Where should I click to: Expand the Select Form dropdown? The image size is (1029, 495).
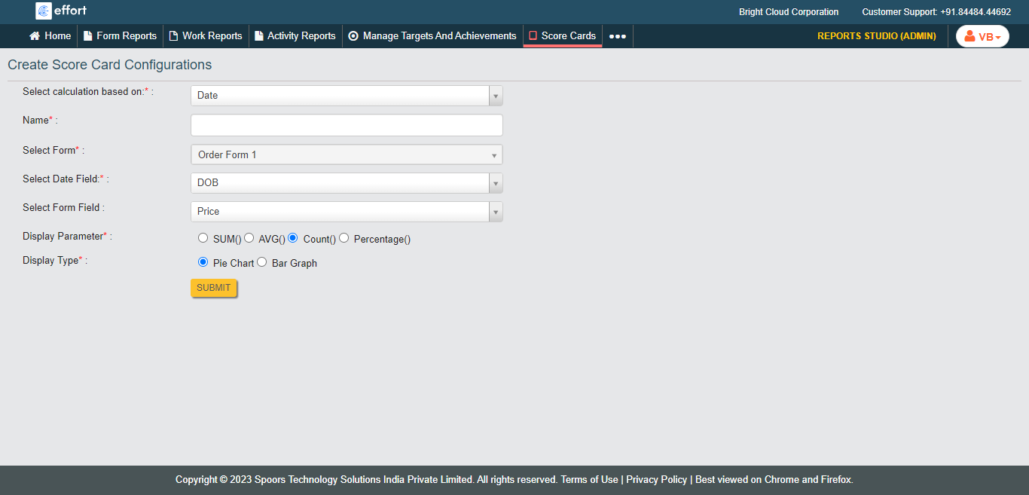pyautogui.click(x=347, y=154)
